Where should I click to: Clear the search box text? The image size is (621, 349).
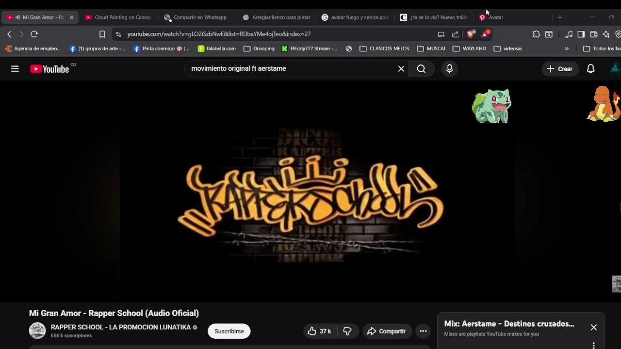401,69
